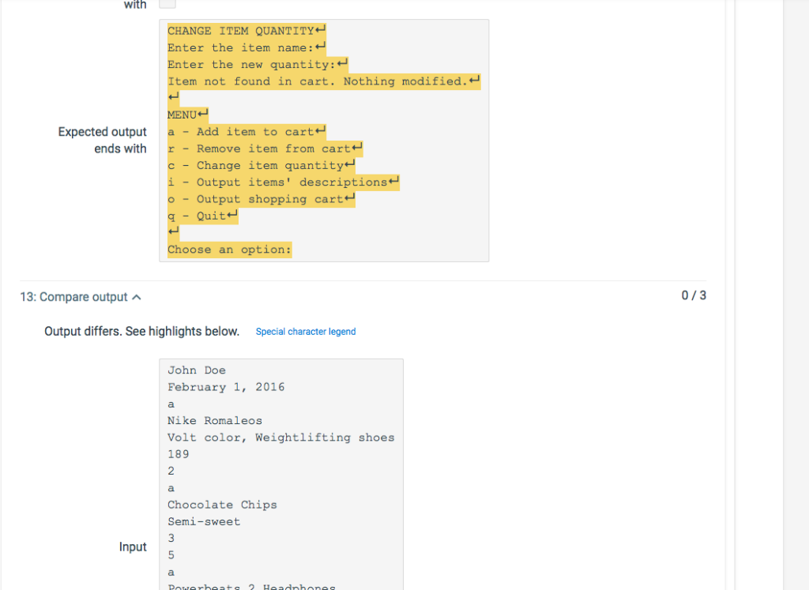Click 'CHANGE ITEM QUANTITY' expected output line
809x590 pixels.
coord(246,31)
